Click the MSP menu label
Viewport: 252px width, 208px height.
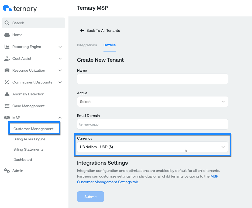tap(16, 118)
